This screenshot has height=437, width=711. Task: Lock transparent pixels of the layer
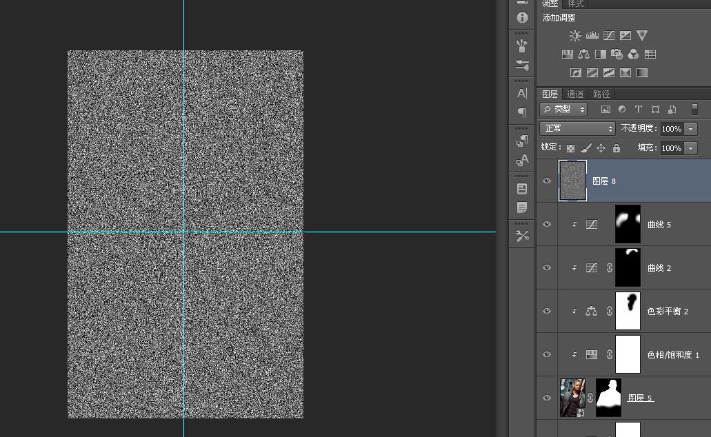point(571,148)
